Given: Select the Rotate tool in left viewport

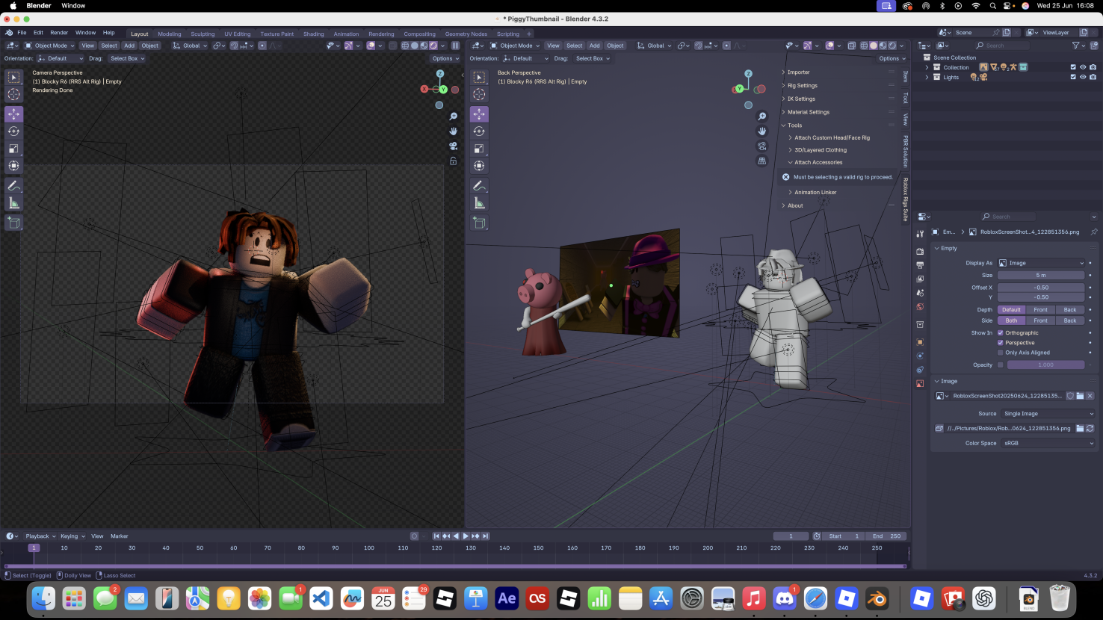Looking at the screenshot, I should click(13, 131).
